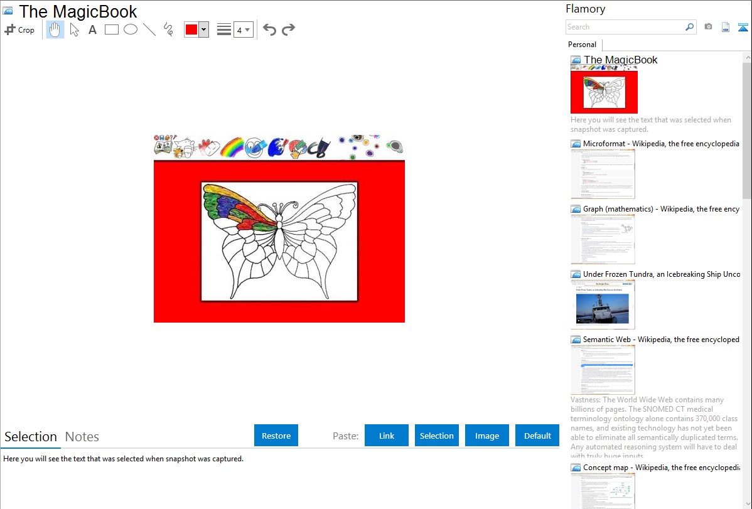Open the line width 4 dropdown
This screenshot has width=752, height=509.
(x=244, y=29)
